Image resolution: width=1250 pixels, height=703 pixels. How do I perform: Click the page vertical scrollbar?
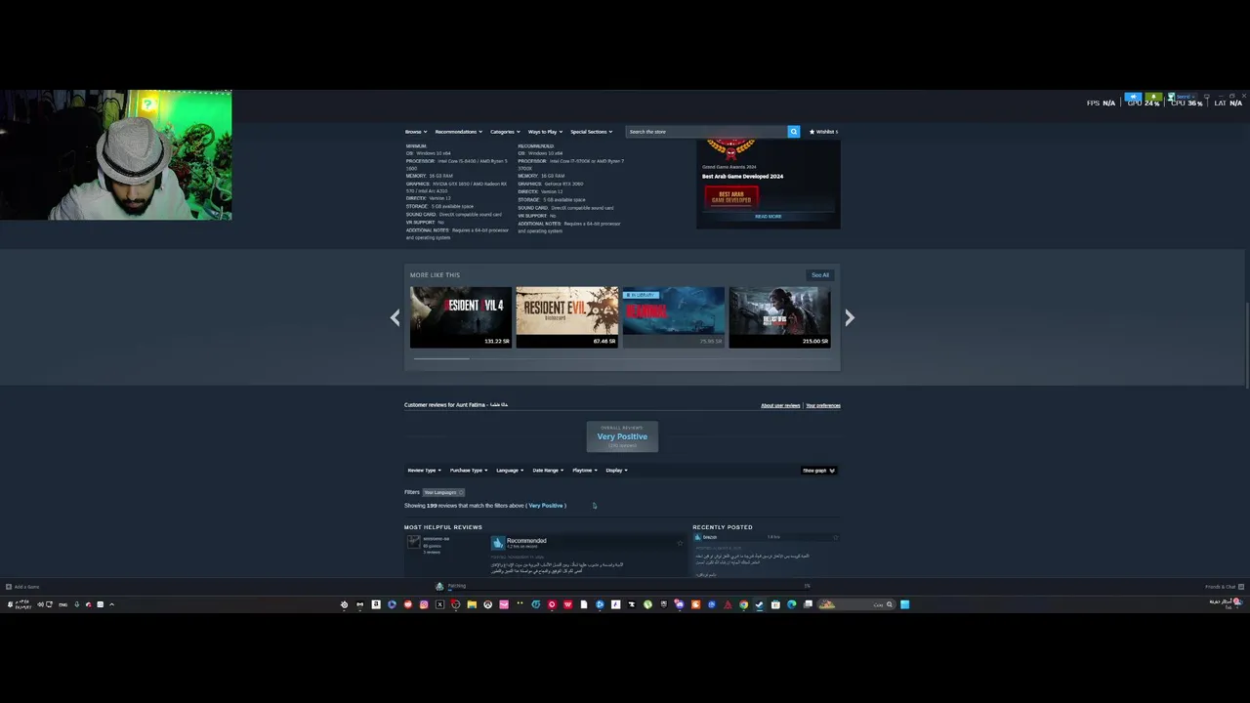point(1247,347)
